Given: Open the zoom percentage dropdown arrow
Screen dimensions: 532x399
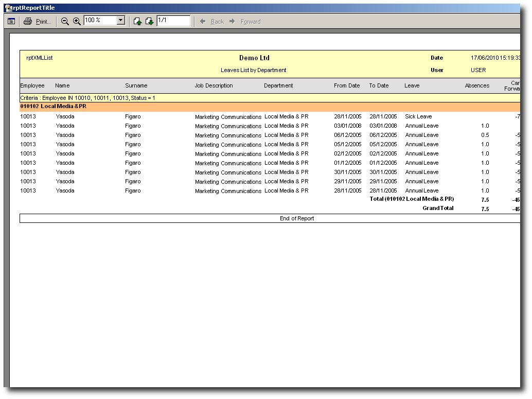Looking at the screenshot, I should [x=121, y=21].
